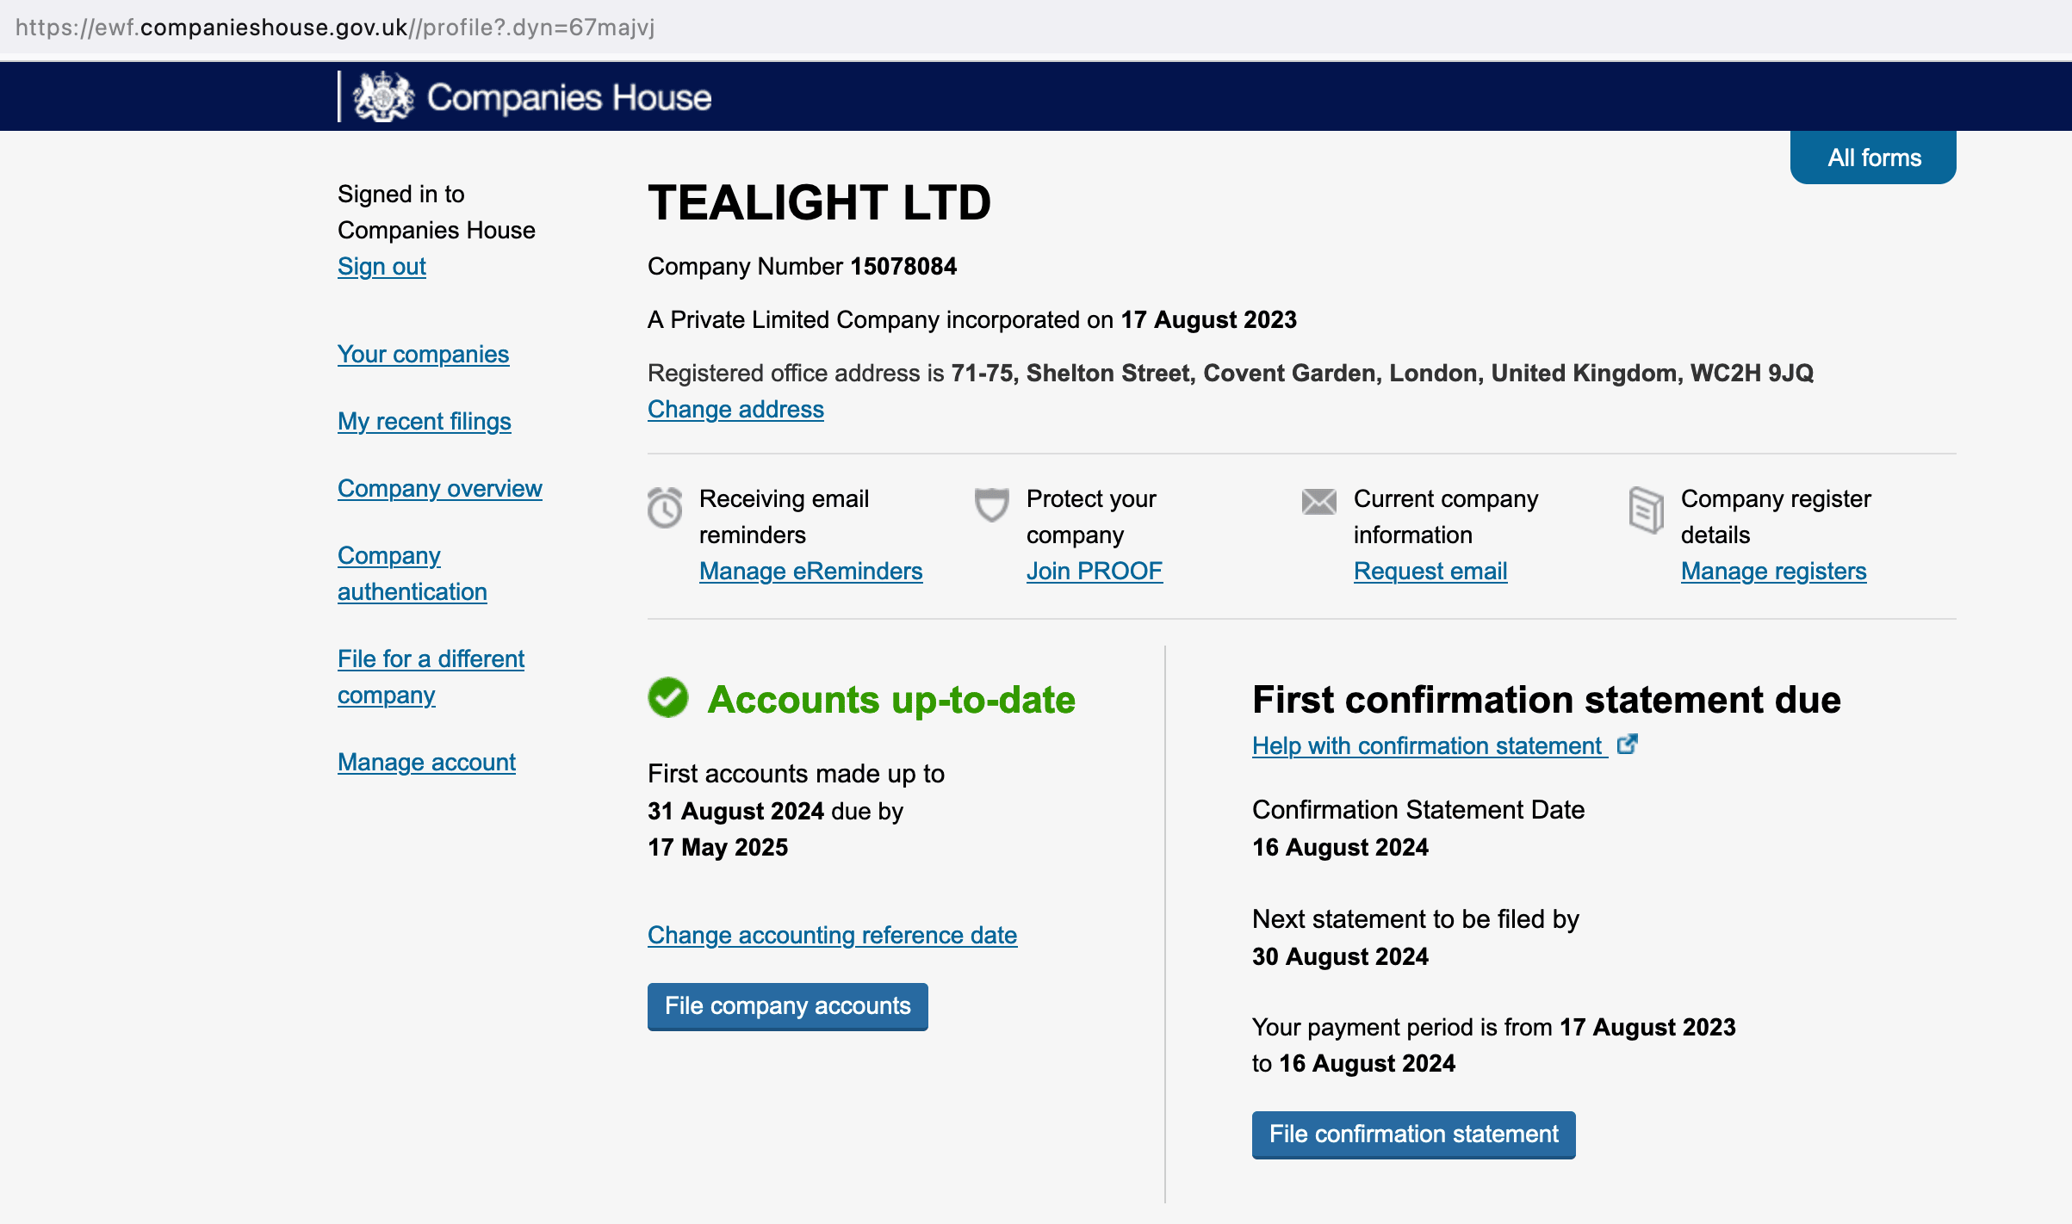Image resolution: width=2072 pixels, height=1224 pixels.
Task: Click the document company register icon
Action: pyautogui.click(x=1646, y=510)
